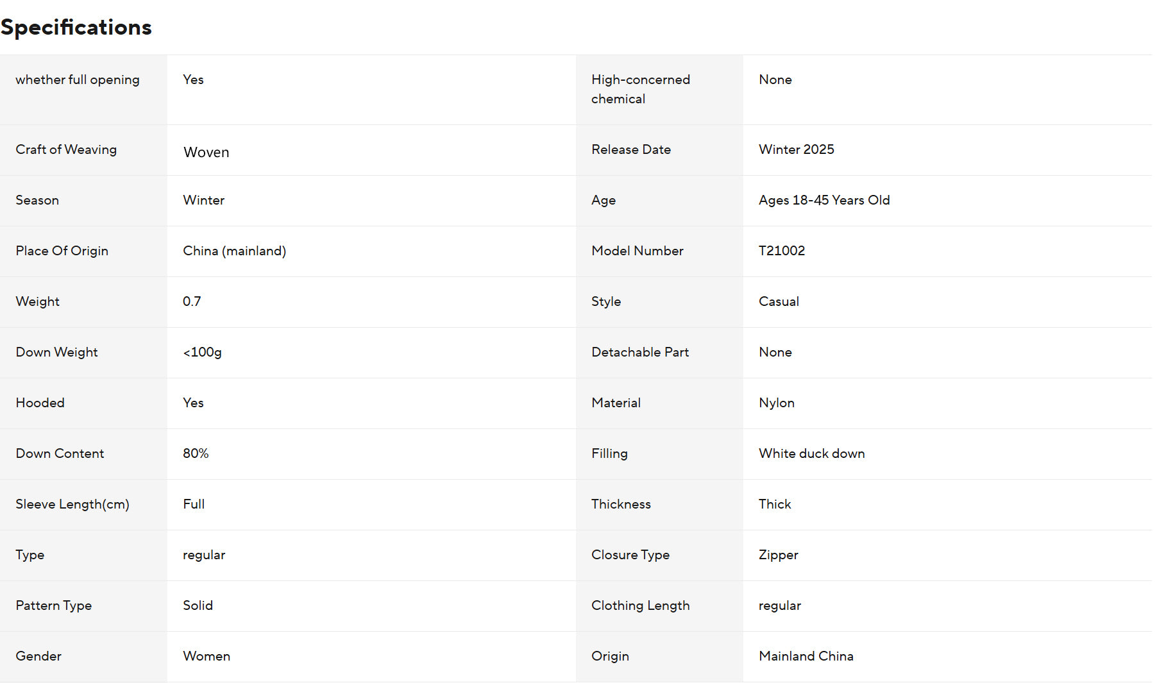
Task: Click the High-concerned chemical label
Action: (640, 89)
